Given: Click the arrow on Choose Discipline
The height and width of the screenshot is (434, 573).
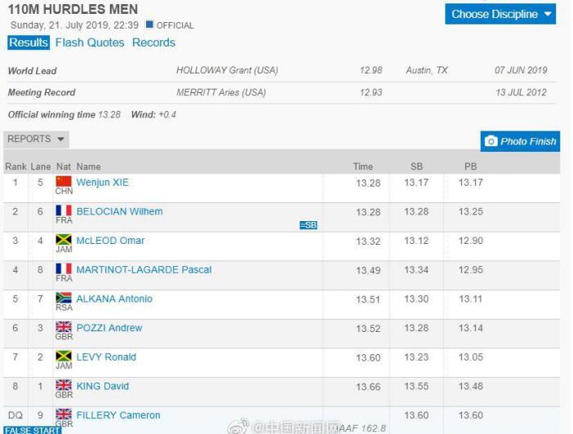Looking at the screenshot, I should tap(548, 14).
